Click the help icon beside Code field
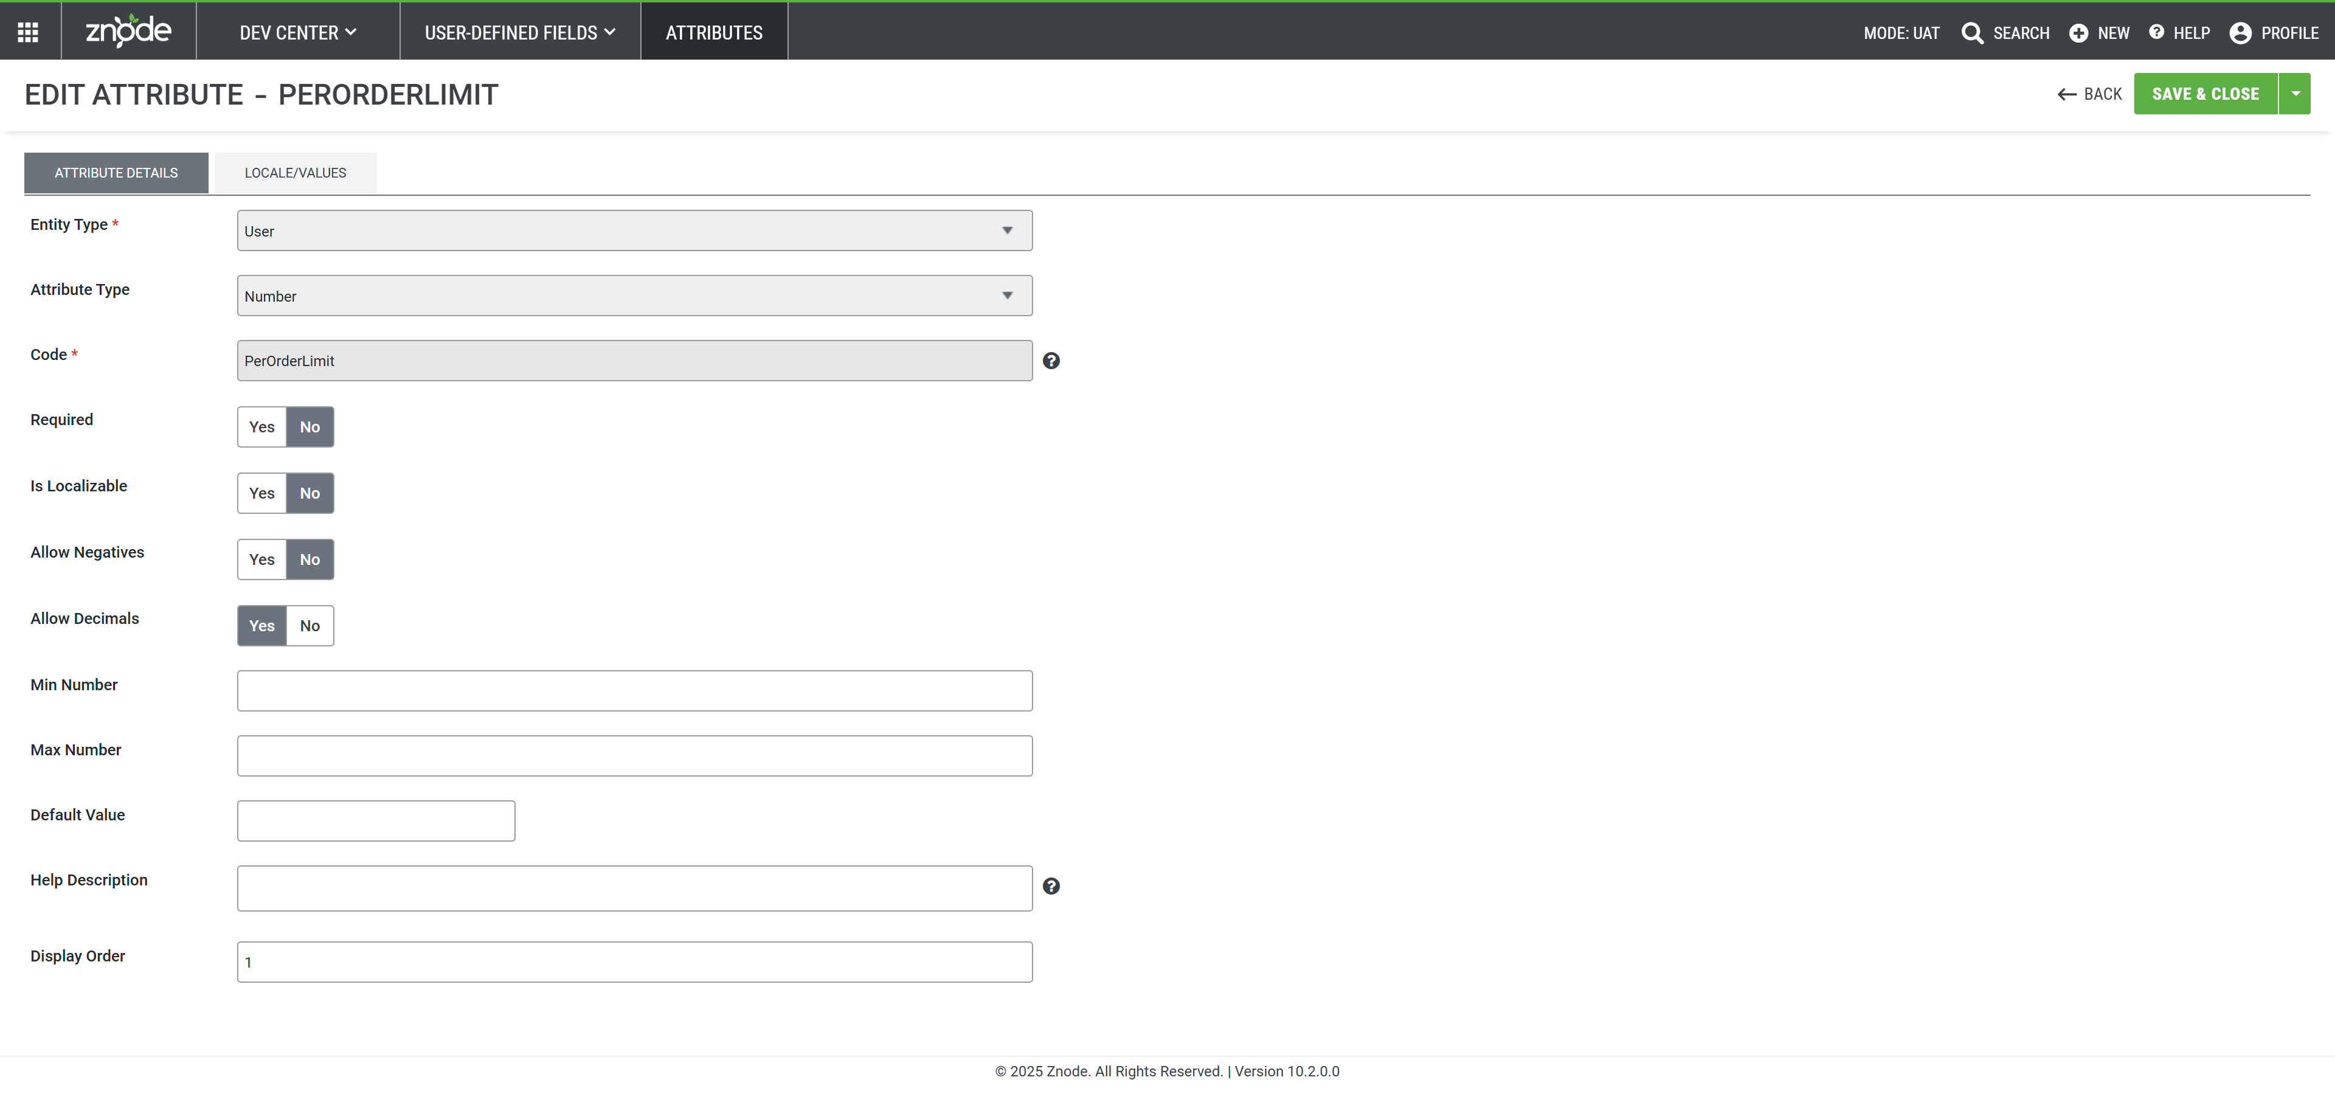 [x=1051, y=361]
